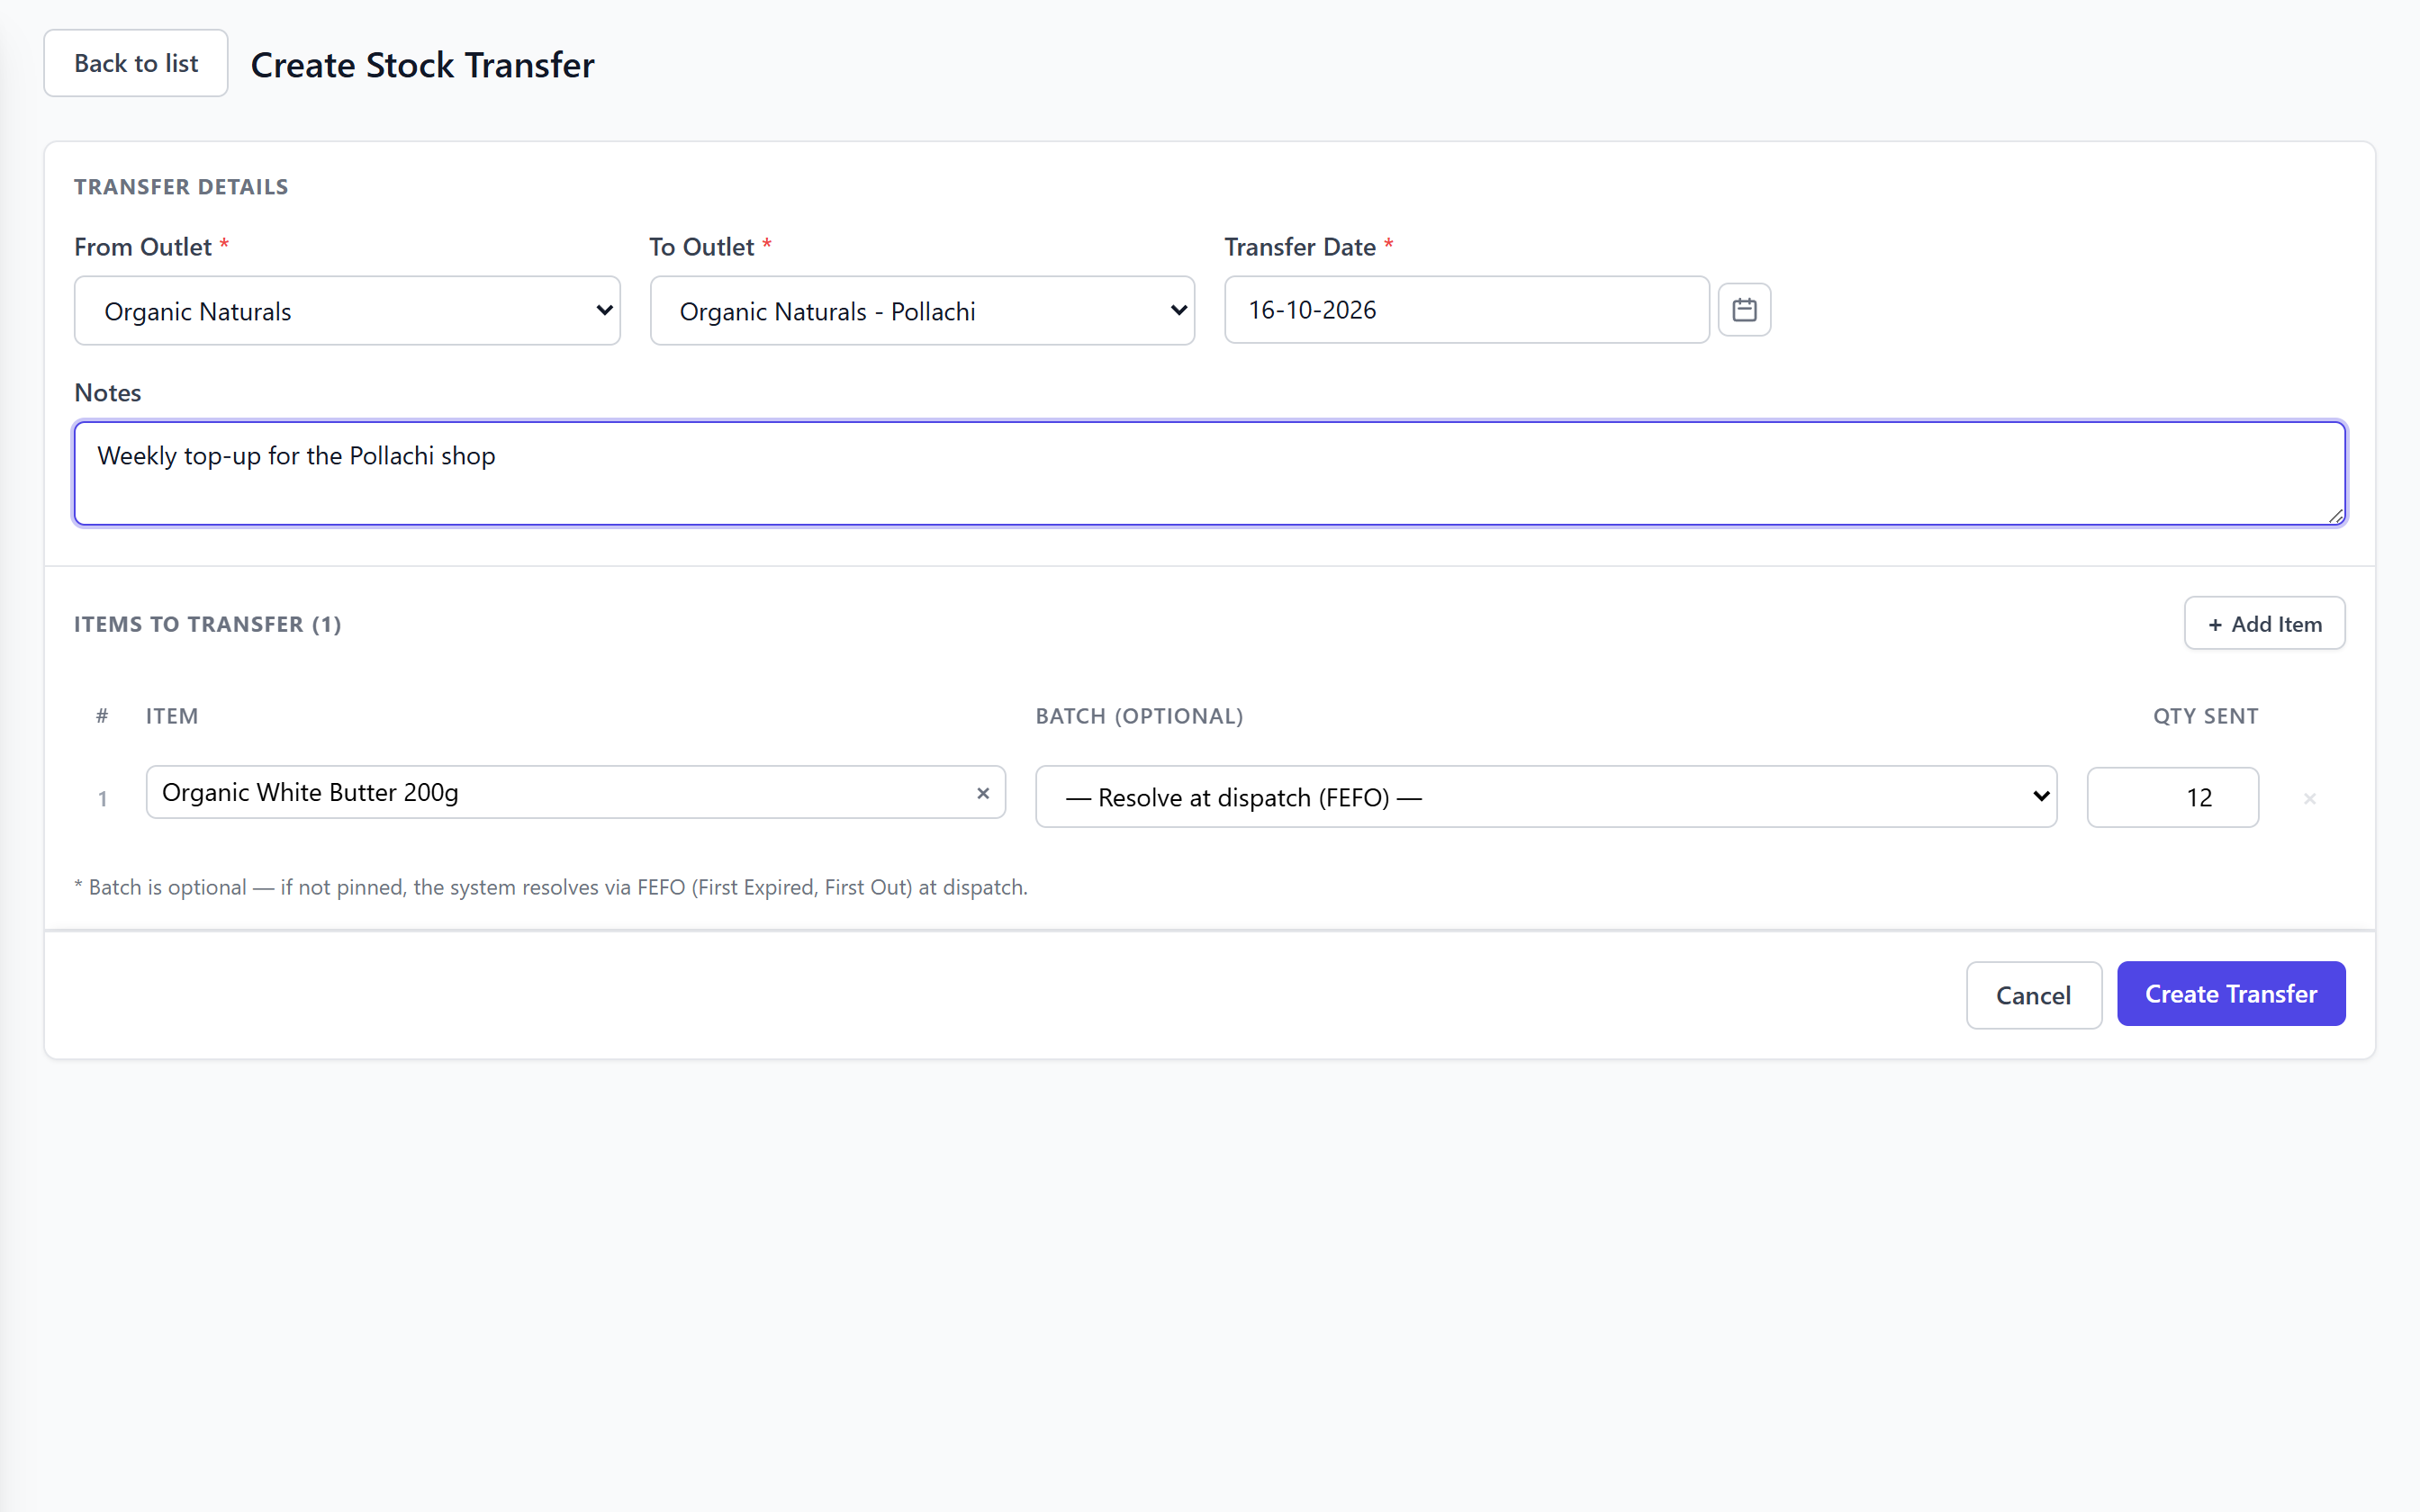Screen dimensions: 2420x1512
Task: Click the Back to list button
Action: pos(136,63)
